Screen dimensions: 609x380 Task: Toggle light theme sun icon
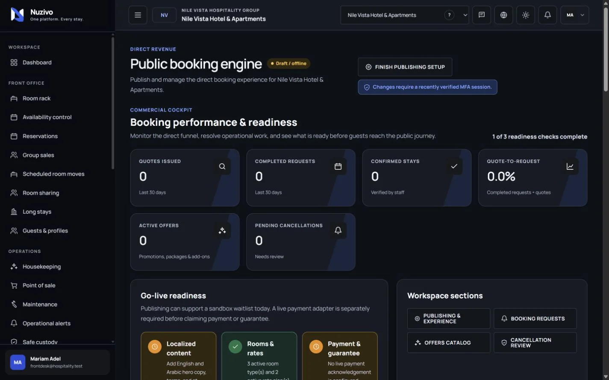click(x=526, y=15)
